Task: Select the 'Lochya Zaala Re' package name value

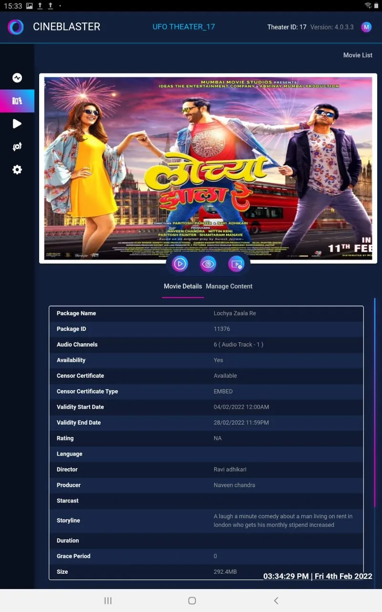Action: (235, 313)
